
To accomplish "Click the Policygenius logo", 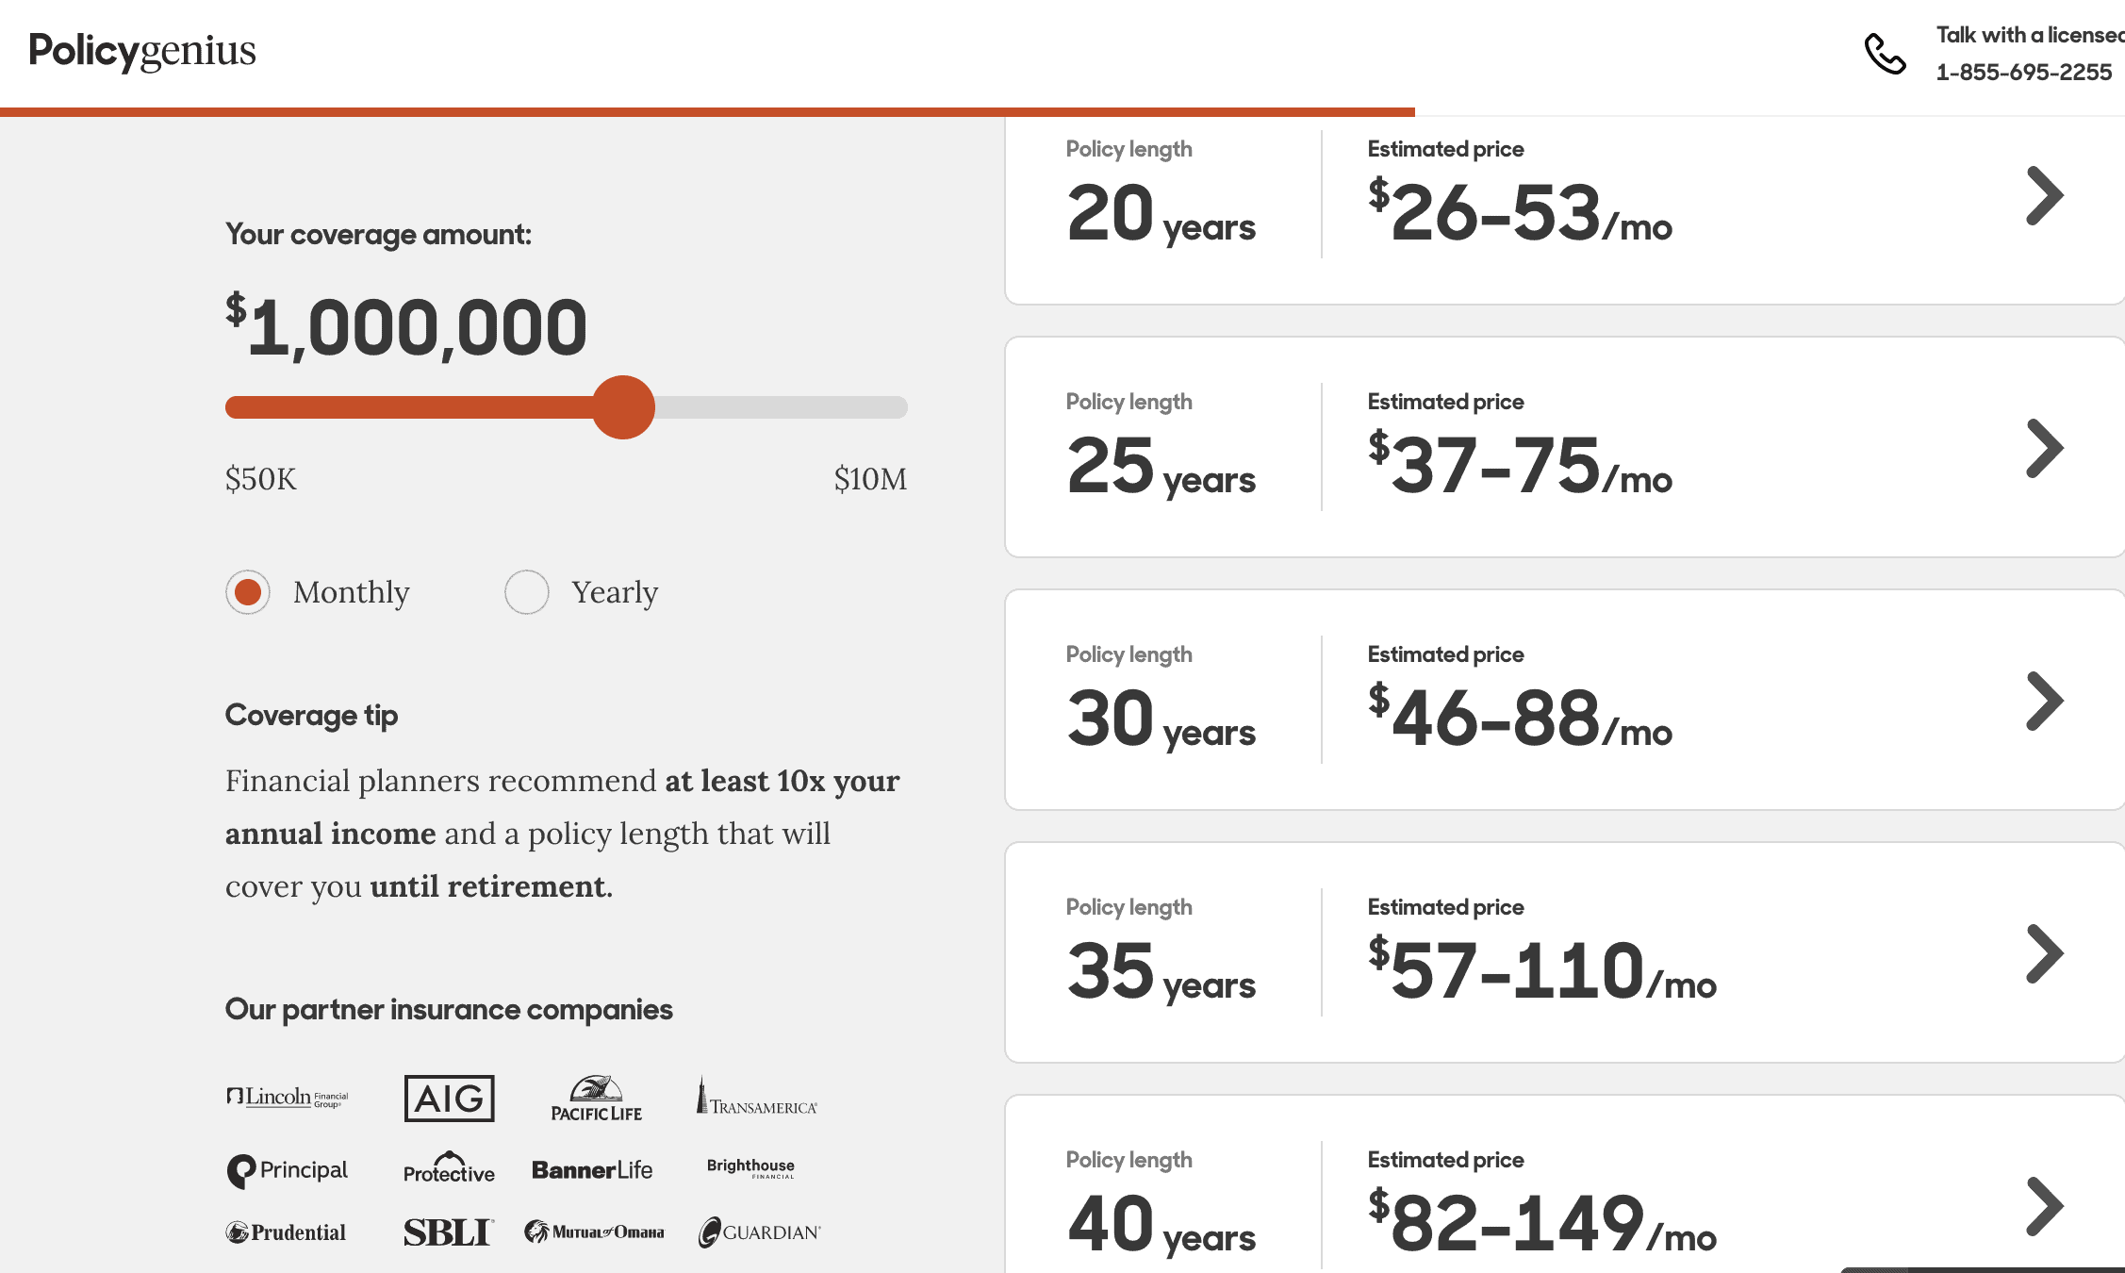I will pyautogui.click(x=141, y=51).
